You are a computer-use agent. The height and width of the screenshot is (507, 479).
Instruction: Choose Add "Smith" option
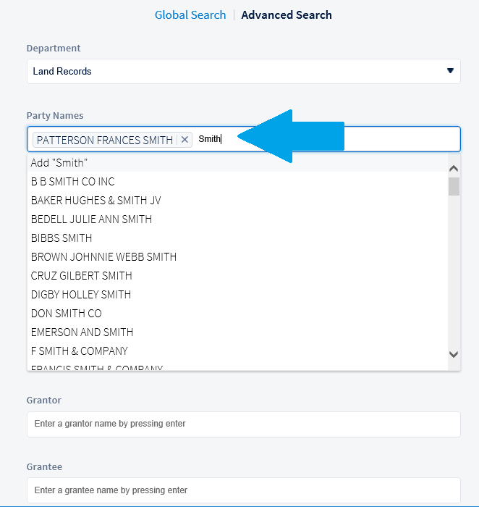click(59, 163)
